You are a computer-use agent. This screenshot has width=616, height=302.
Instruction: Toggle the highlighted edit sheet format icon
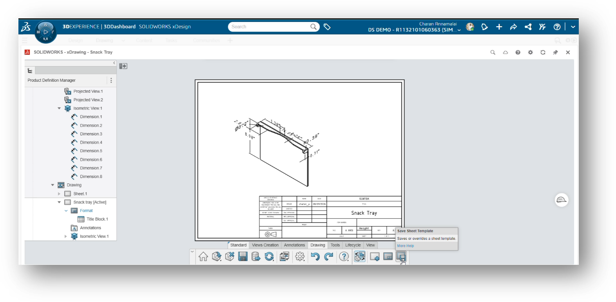click(x=360, y=257)
